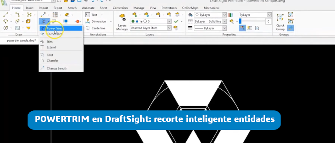Select the Circle tool icon
This screenshot has height=143, width=335.
pyautogui.click(x=6, y=28)
